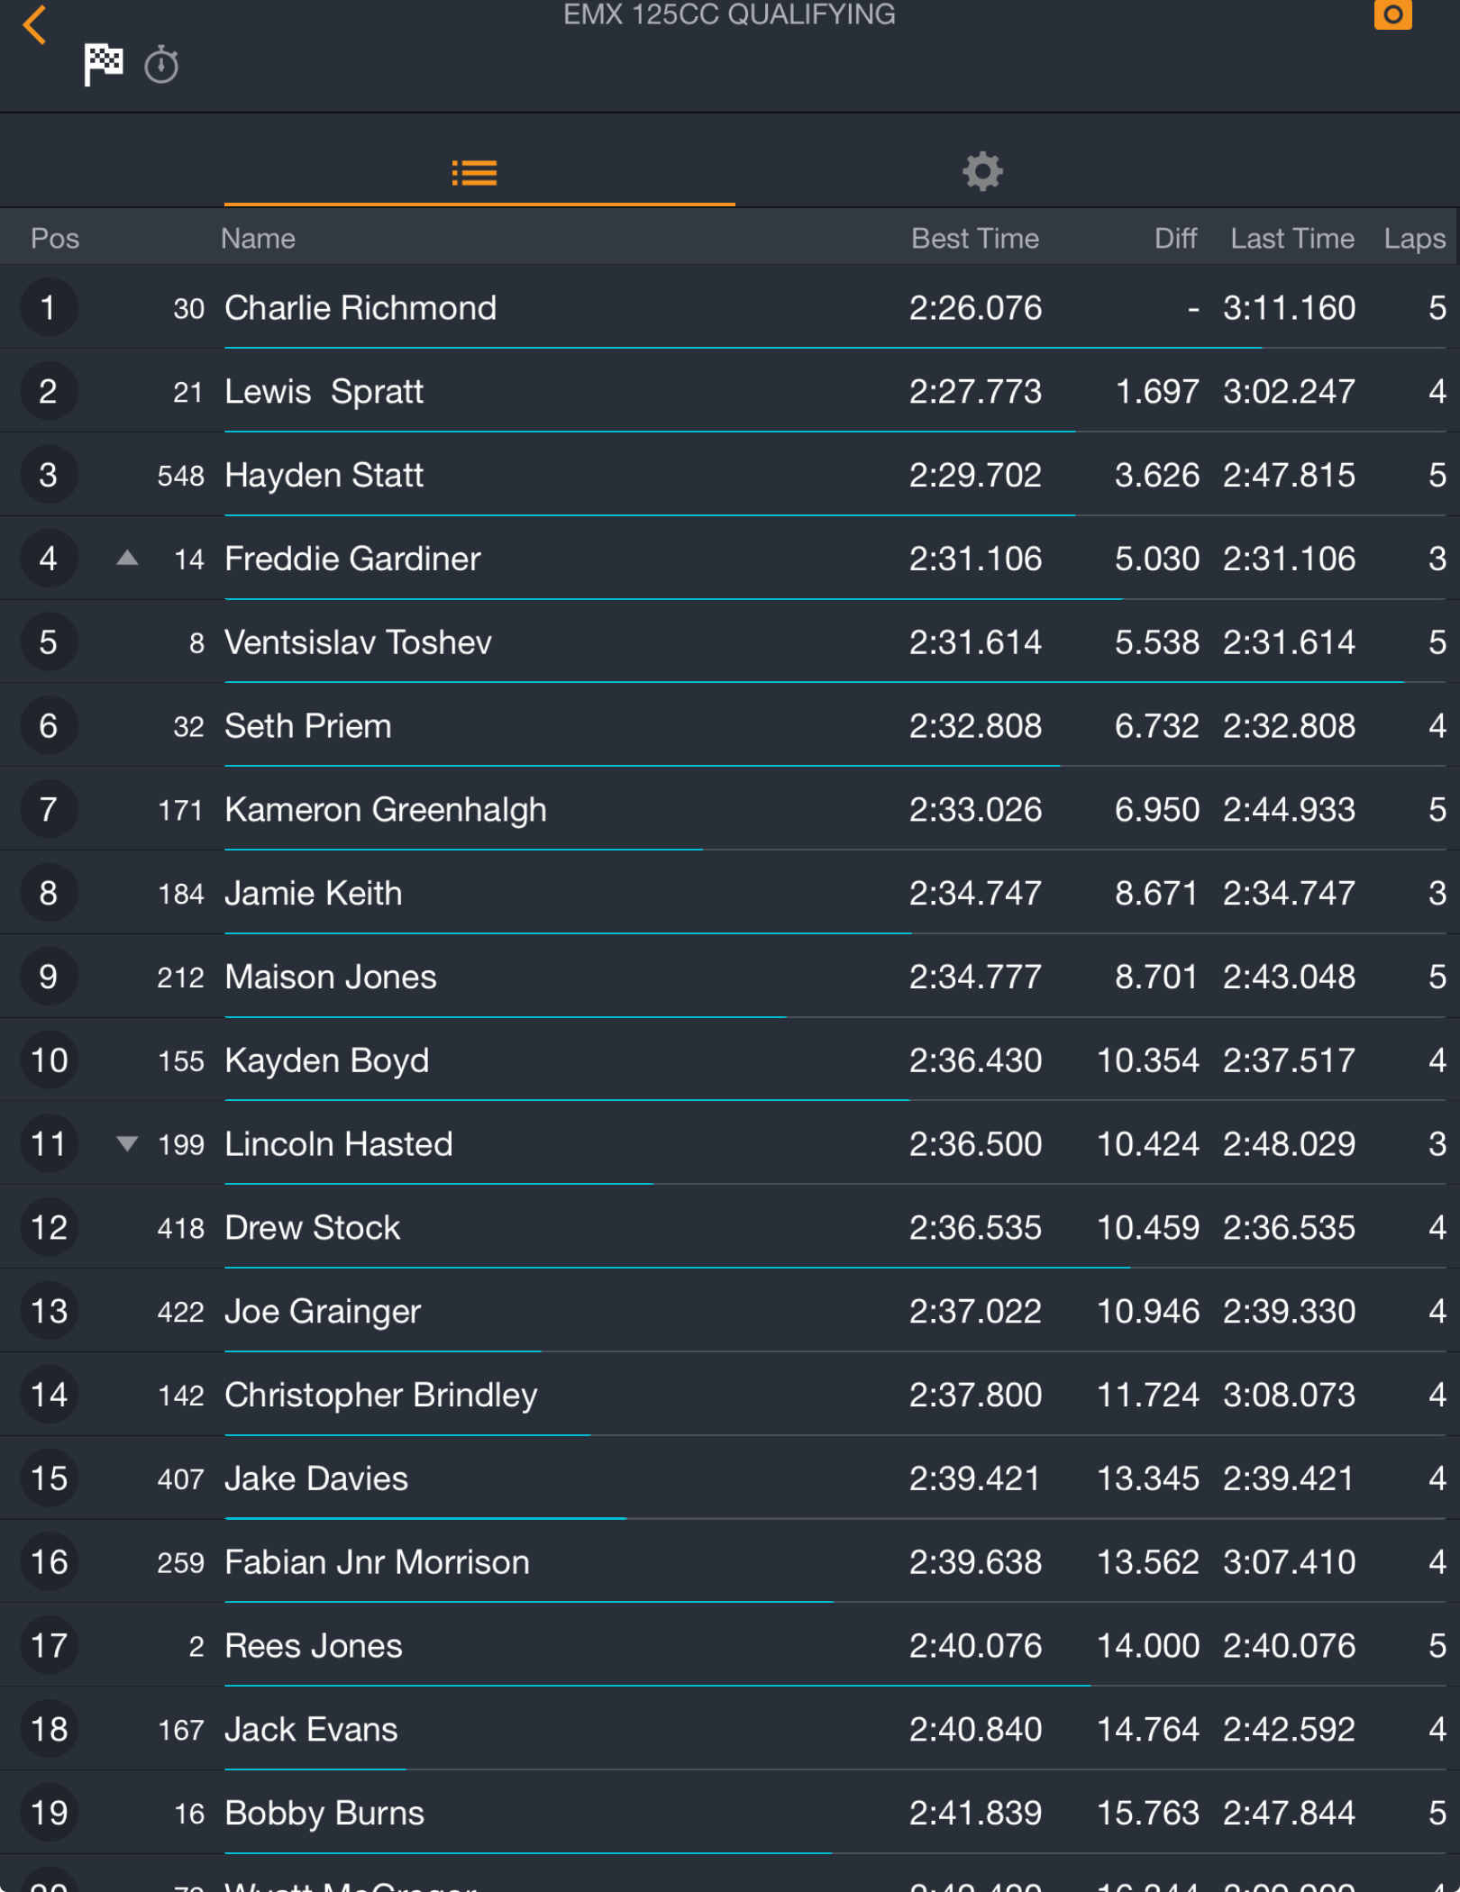The width and height of the screenshot is (1460, 1892).
Task: Open the stopwatch timing view
Action: [x=161, y=65]
